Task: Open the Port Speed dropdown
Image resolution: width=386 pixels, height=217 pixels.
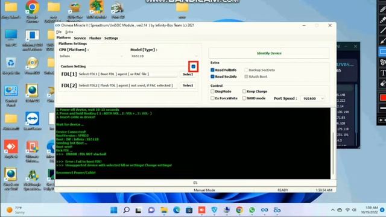Action: (x=312, y=98)
